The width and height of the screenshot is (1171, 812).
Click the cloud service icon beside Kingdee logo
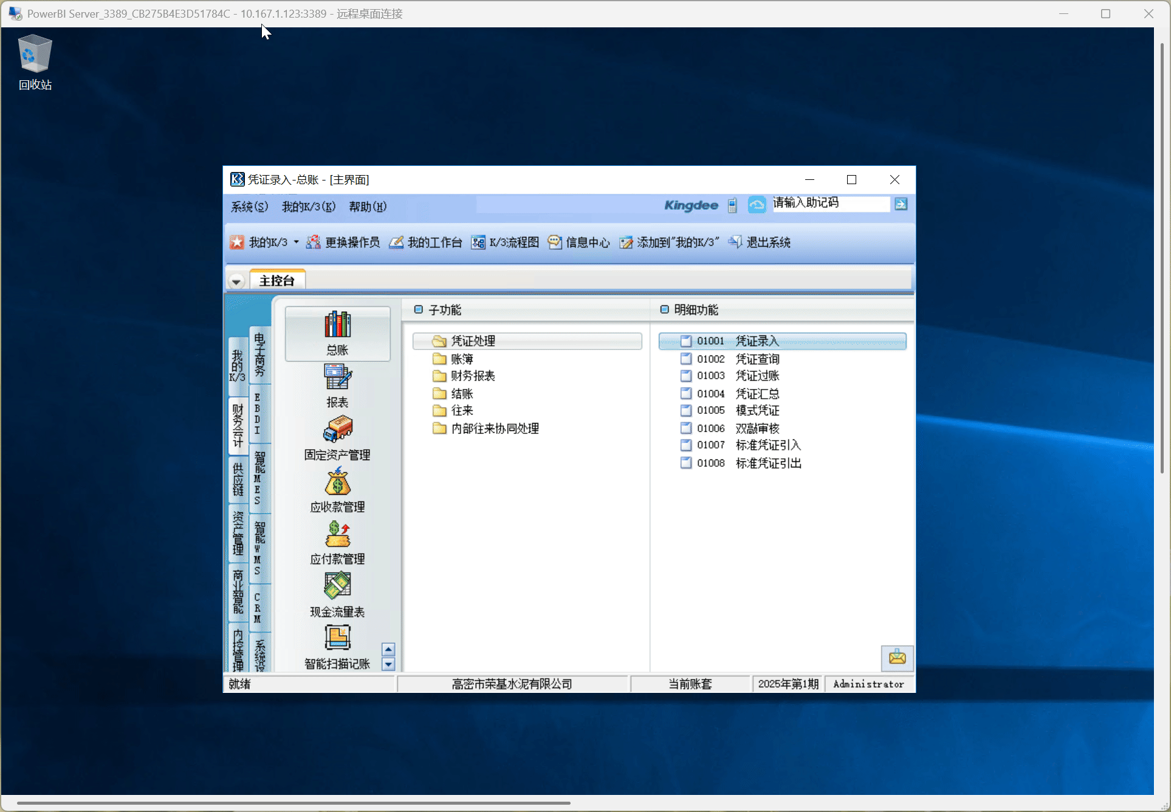point(757,205)
